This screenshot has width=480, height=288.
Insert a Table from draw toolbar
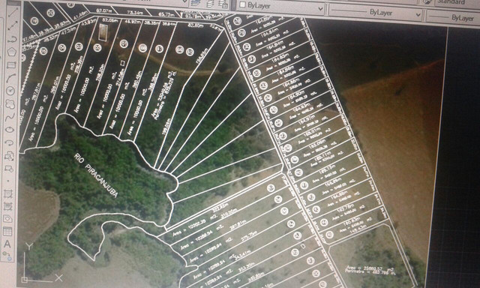[7, 232]
